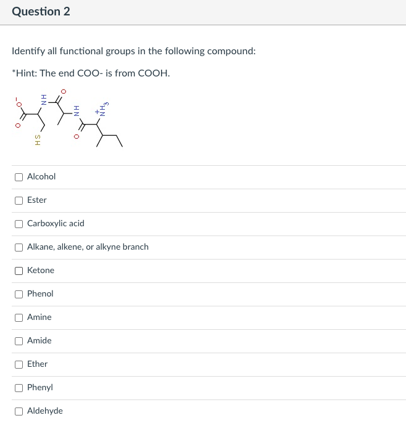Click the chemical structure image
The image size is (406, 434).
click(x=69, y=120)
